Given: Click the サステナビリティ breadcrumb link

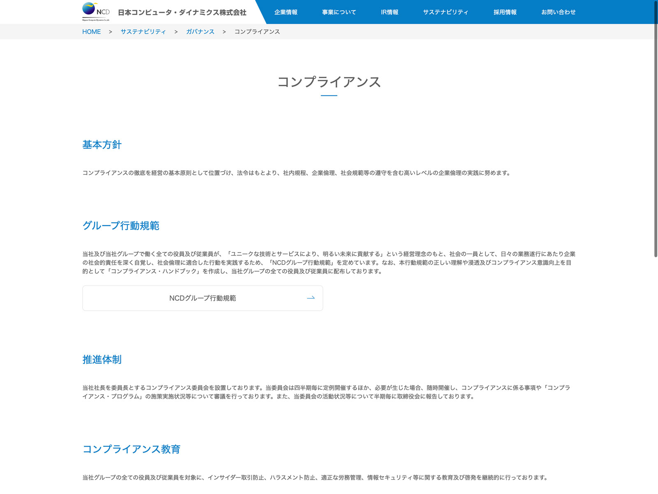Looking at the screenshot, I should pyautogui.click(x=143, y=32).
